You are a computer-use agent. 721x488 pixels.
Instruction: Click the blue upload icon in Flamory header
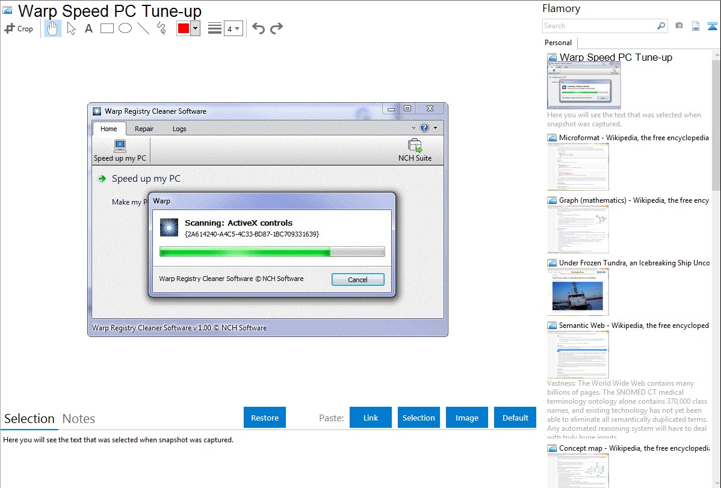coord(712,26)
